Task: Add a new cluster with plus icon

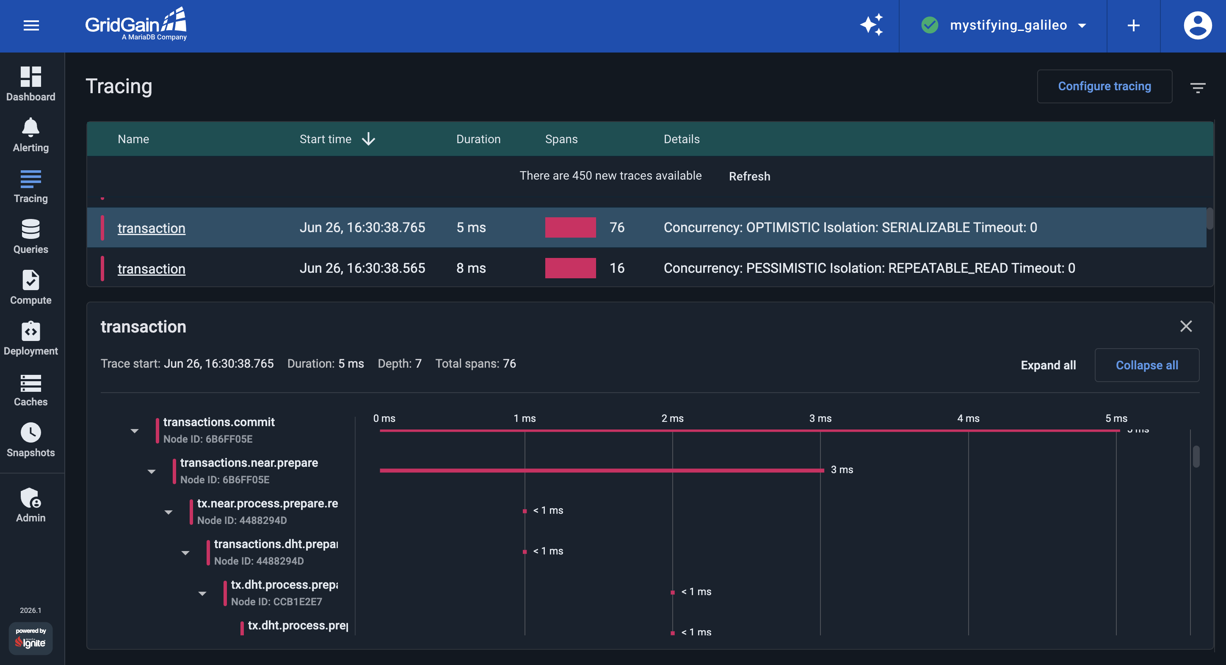Action: (x=1134, y=25)
